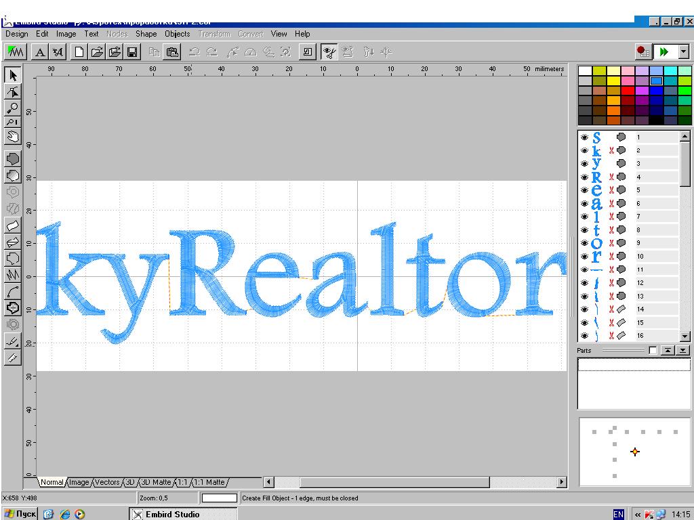Viewport: 694px width, 520px height.
Task: Check the Parts panel checkbox
Action: [x=653, y=350]
